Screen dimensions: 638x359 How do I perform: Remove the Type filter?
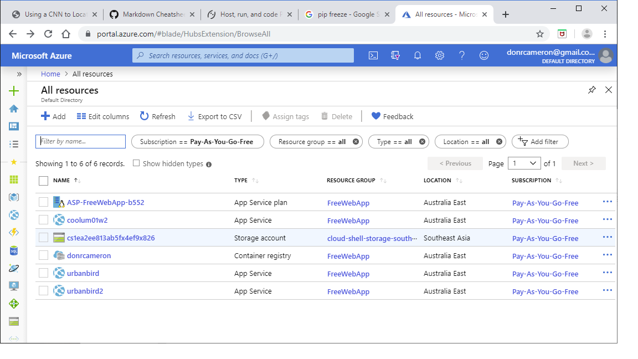(423, 142)
